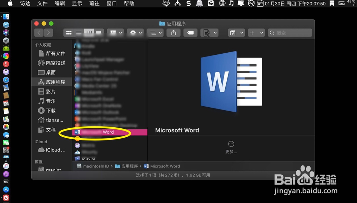357x203 pixels.
Task: Open the sort/arrange list dropdown
Action: click(155, 33)
